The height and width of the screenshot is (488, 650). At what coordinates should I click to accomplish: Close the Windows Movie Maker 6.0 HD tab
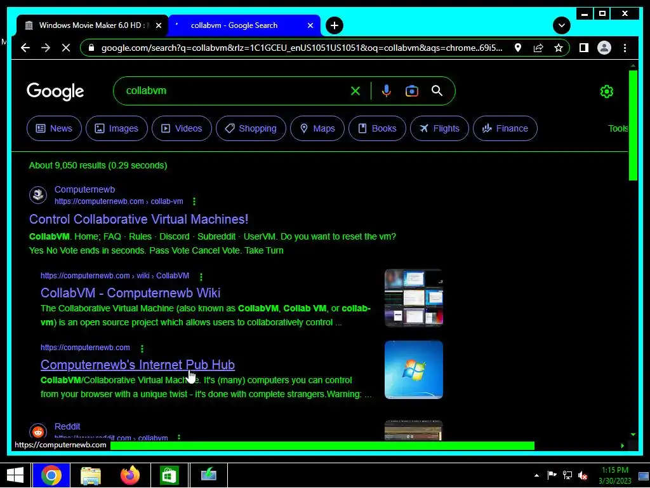coord(158,25)
